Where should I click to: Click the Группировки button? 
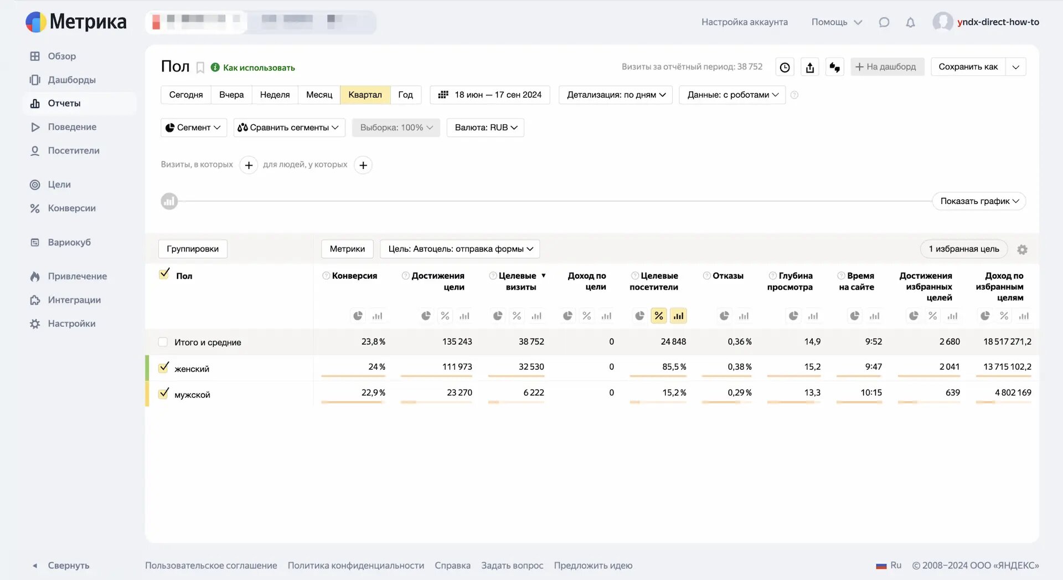point(193,249)
